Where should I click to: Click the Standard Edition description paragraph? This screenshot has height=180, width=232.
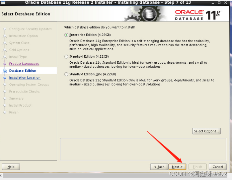point(138,65)
